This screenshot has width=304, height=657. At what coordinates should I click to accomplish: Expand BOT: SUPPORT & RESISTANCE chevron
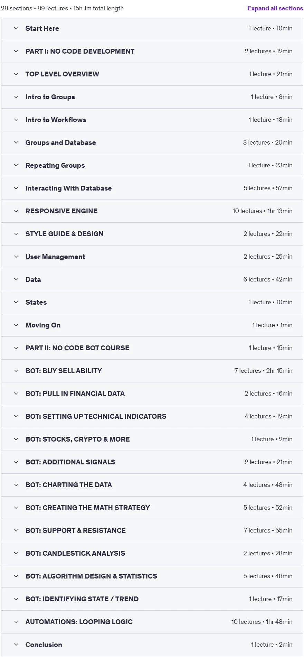tap(16, 530)
